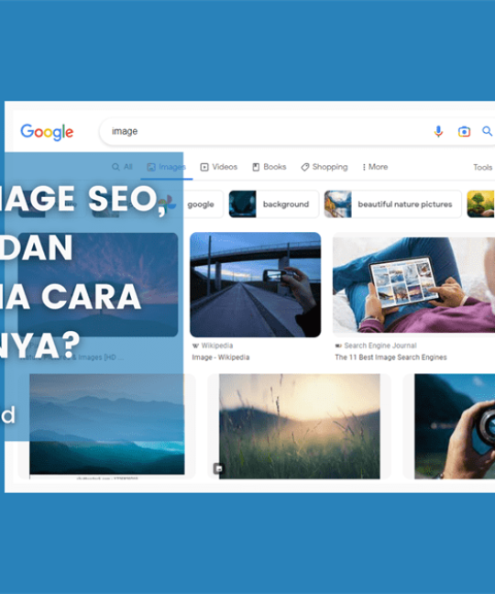Switch to the All tab

point(122,167)
